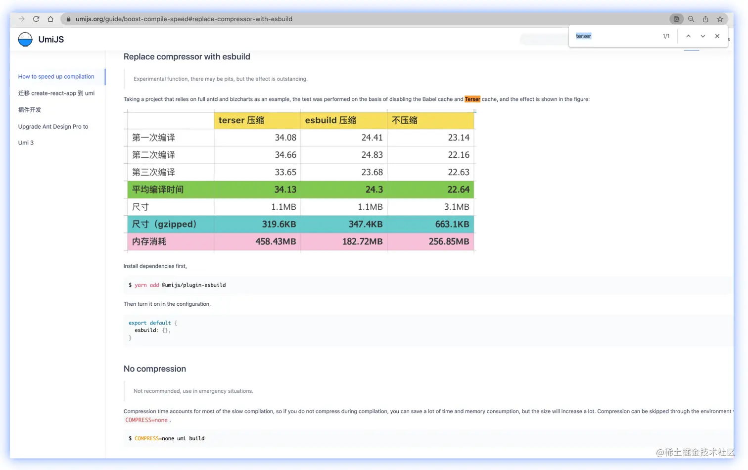The width and height of the screenshot is (748, 470).
Task: Click the '1/1' match counter
Action: point(666,36)
